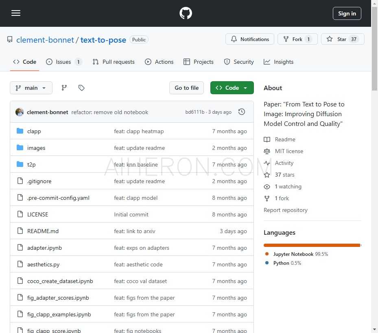Click the Notifications bell button

[x=250, y=39]
